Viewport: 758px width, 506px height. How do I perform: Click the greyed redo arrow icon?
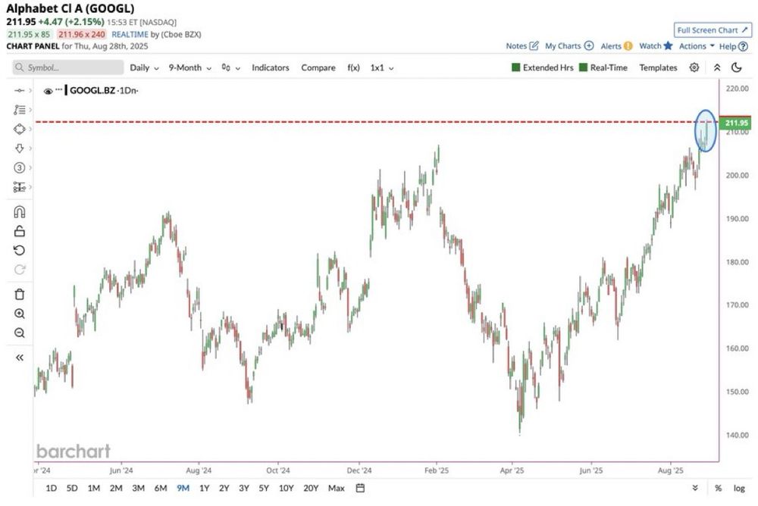coord(20,270)
